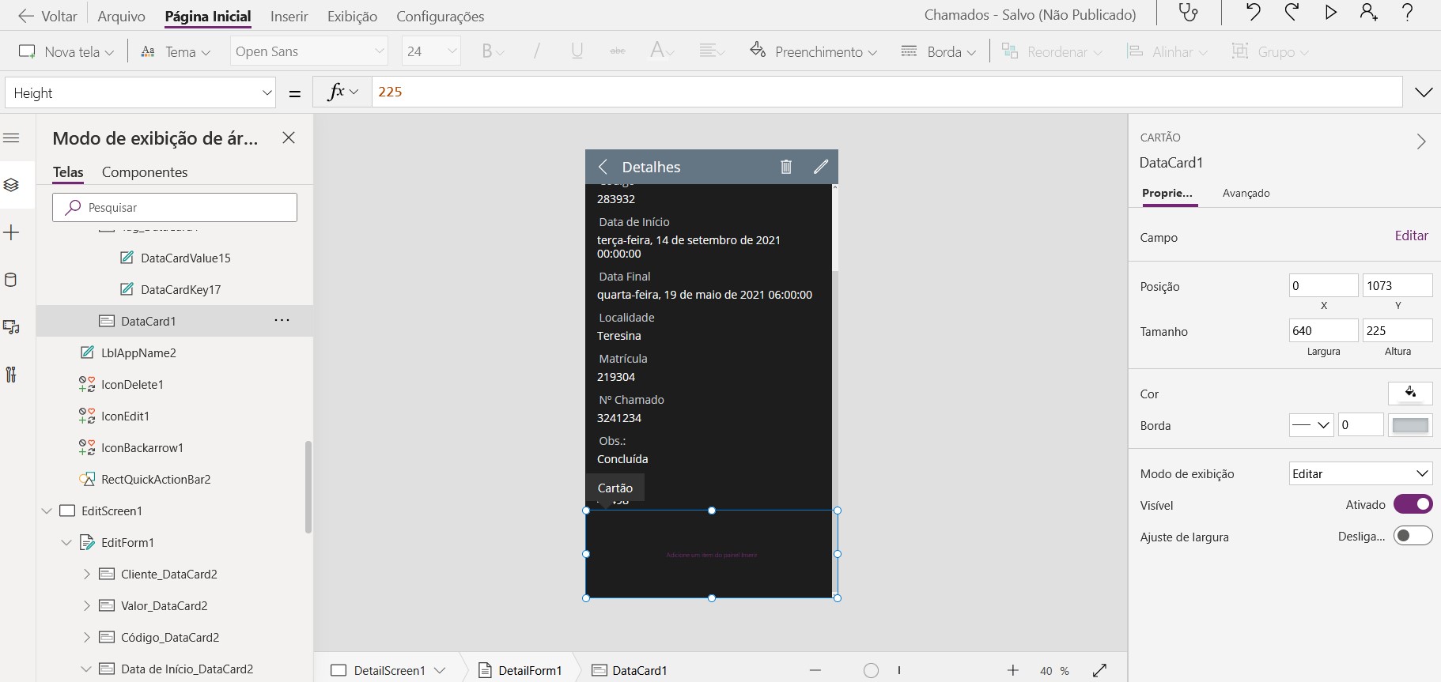Open the Configurações ribbon tab
Screen dimensions: 1441x682
tap(440, 17)
